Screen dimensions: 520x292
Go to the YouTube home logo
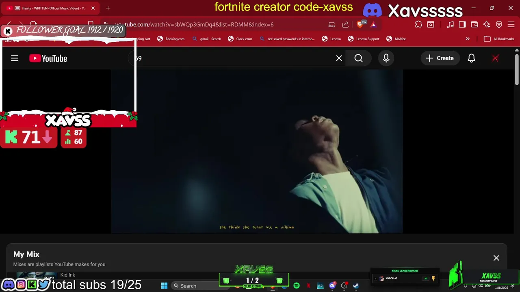click(x=48, y=58)
